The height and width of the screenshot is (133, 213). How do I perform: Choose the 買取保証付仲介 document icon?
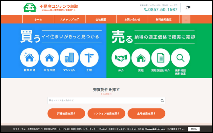pyautogui.click(x=161, y=58)
